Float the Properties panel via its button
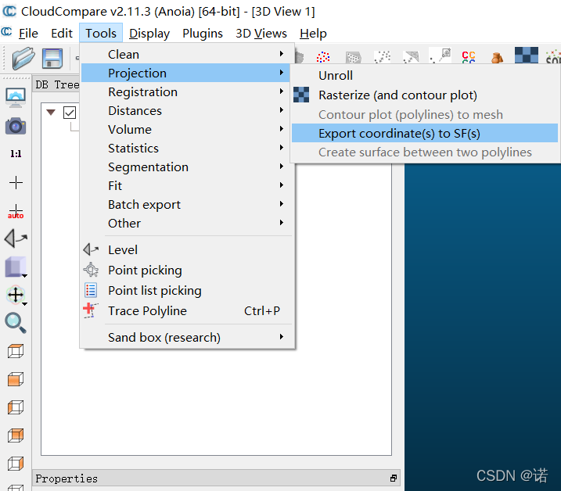Screen dimensions: 561x491 click(x=394, y=478)
